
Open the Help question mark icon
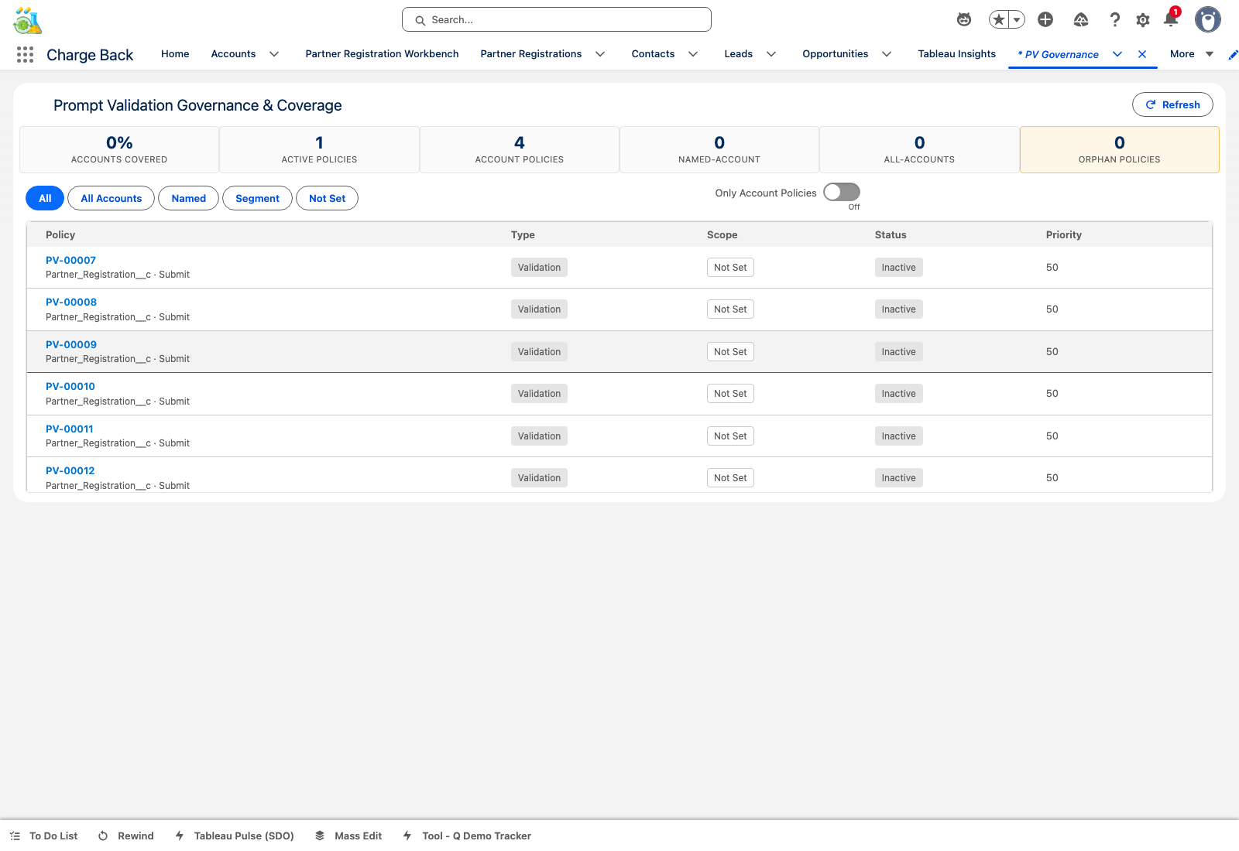coord(1115,20)
